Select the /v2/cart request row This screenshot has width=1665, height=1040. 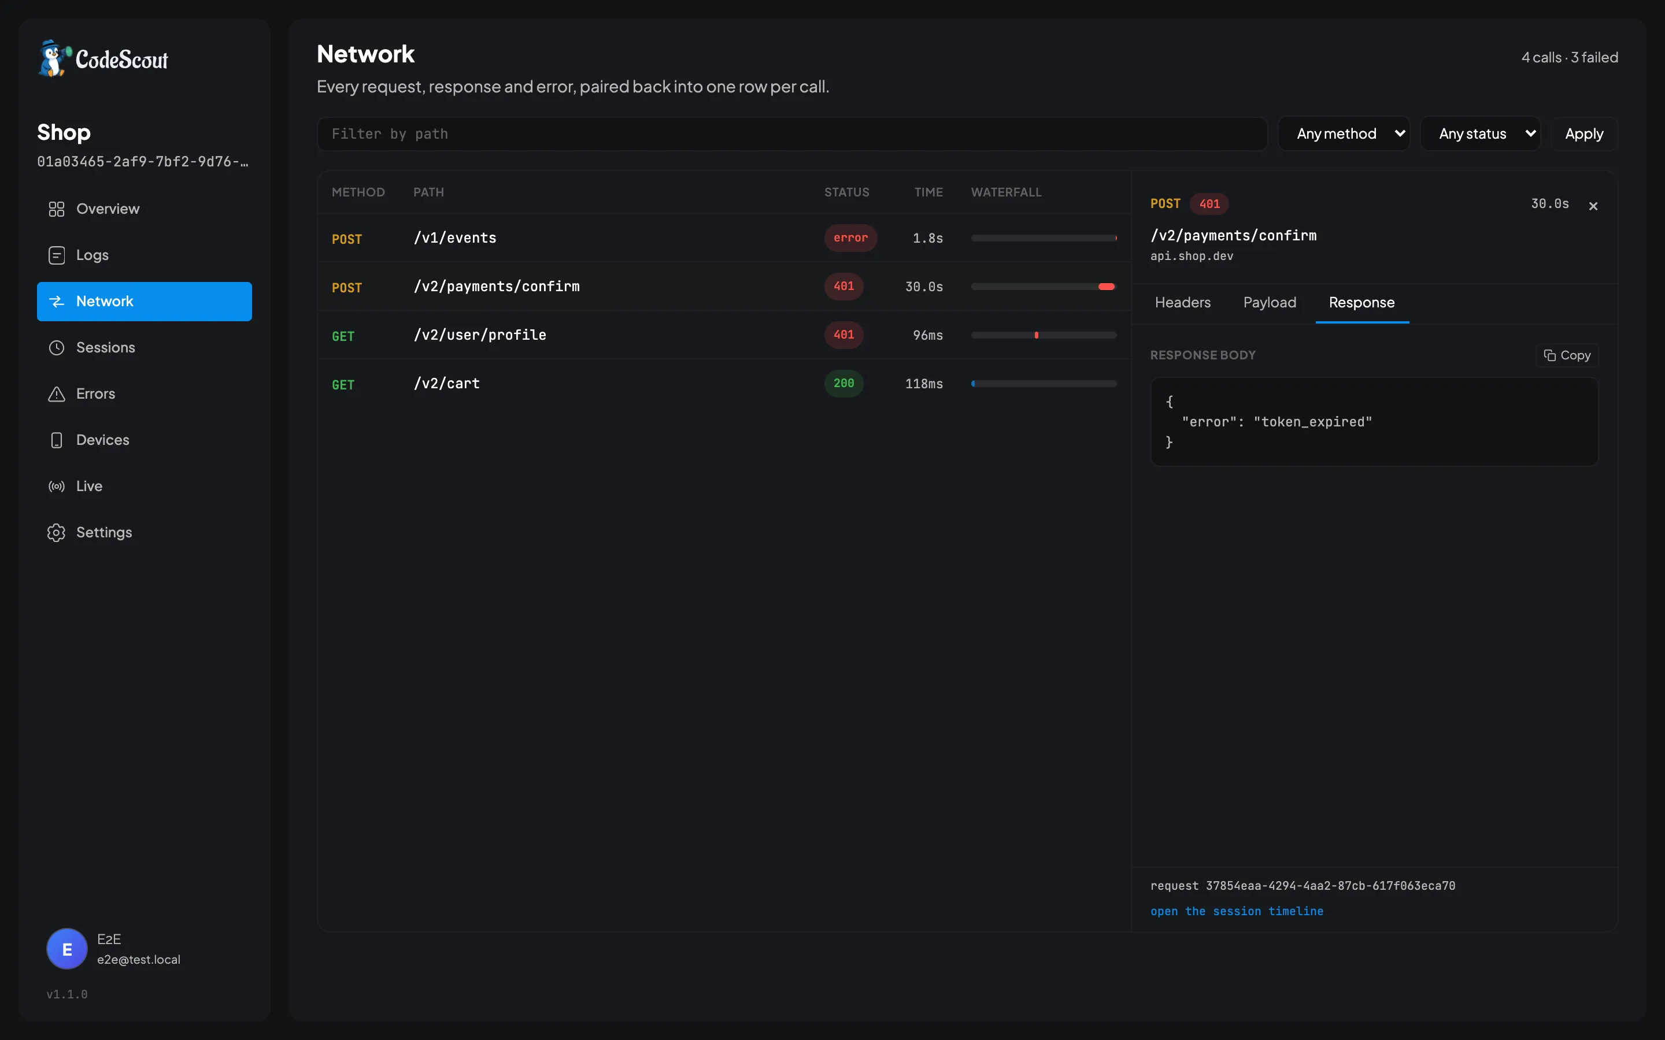pos(724,384)
